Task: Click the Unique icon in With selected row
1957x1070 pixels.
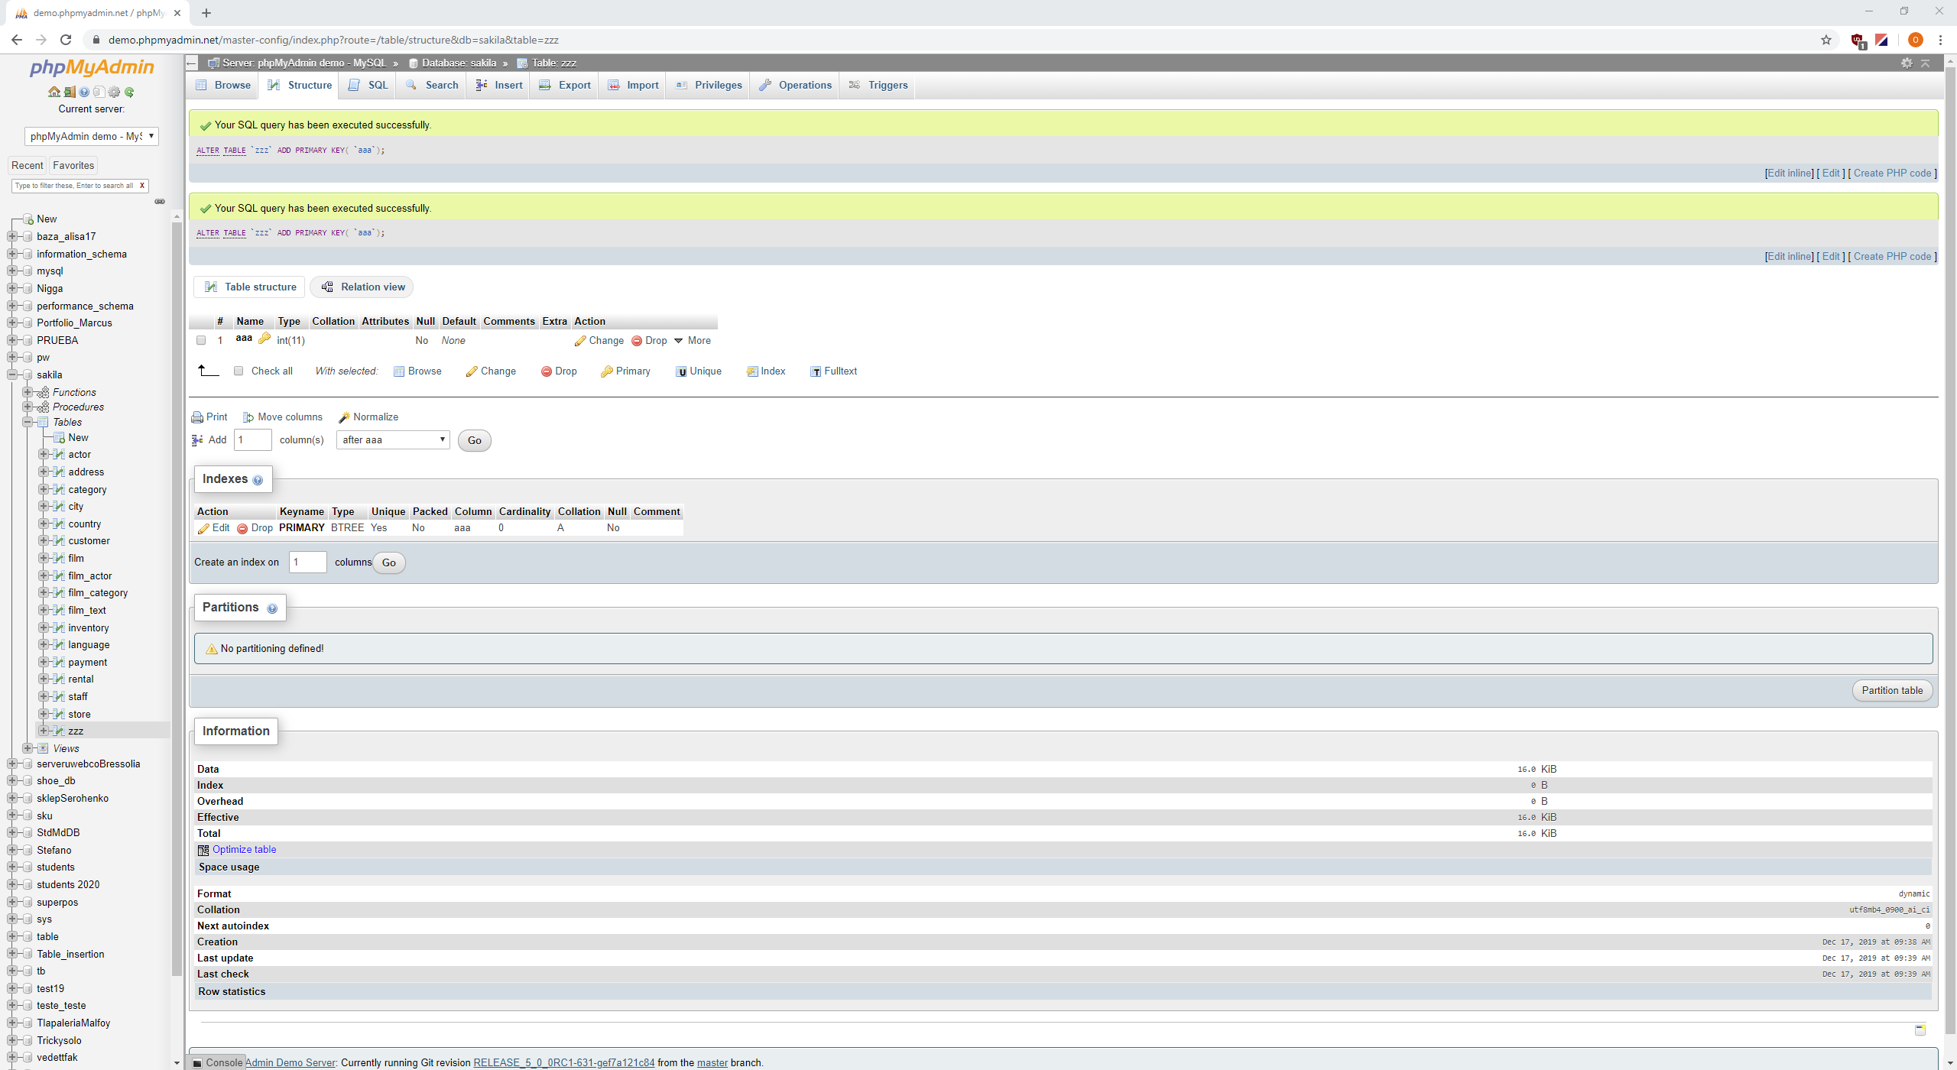Action: [x=681, y=371]
